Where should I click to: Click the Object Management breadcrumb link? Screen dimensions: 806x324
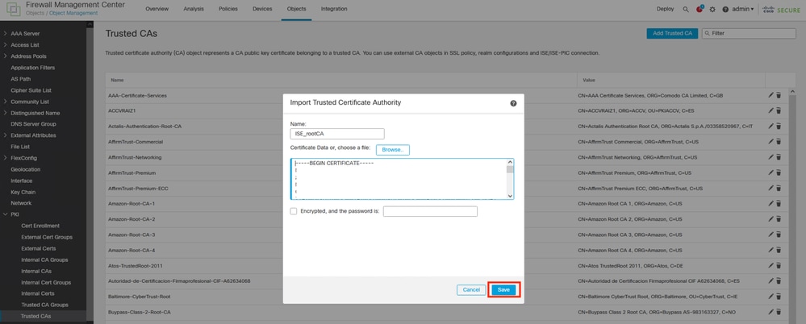(x=73, y=13)
